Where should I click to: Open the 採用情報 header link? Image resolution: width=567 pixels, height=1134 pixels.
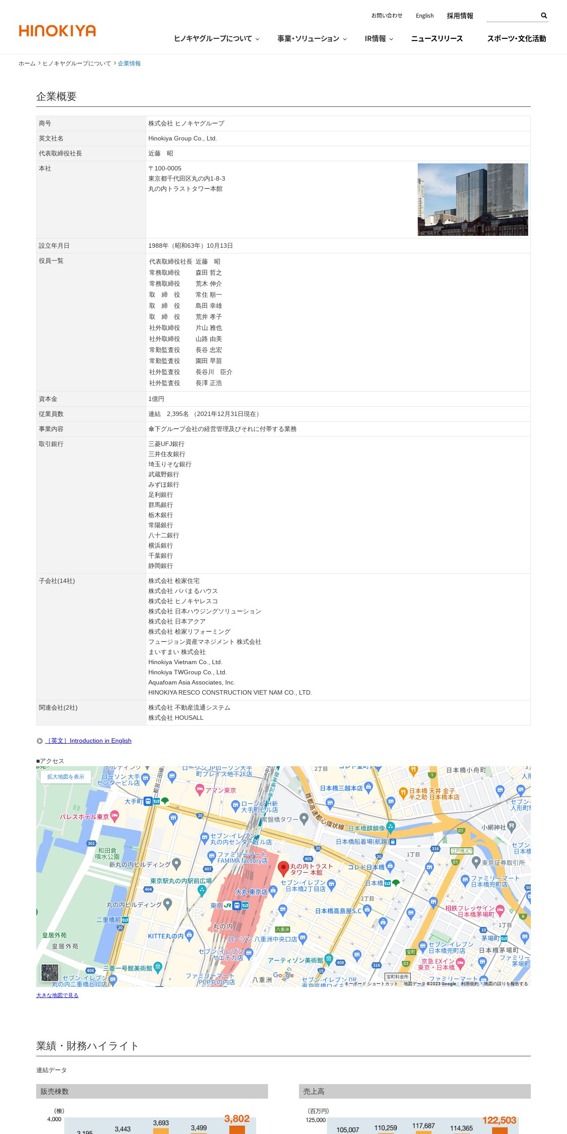pos(460,16)
